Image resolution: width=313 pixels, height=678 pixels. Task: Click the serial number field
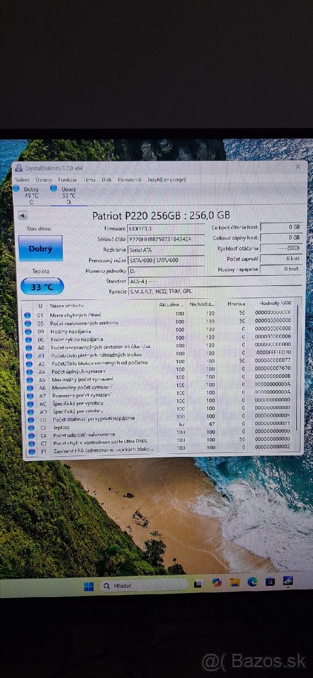click(166, 239)
